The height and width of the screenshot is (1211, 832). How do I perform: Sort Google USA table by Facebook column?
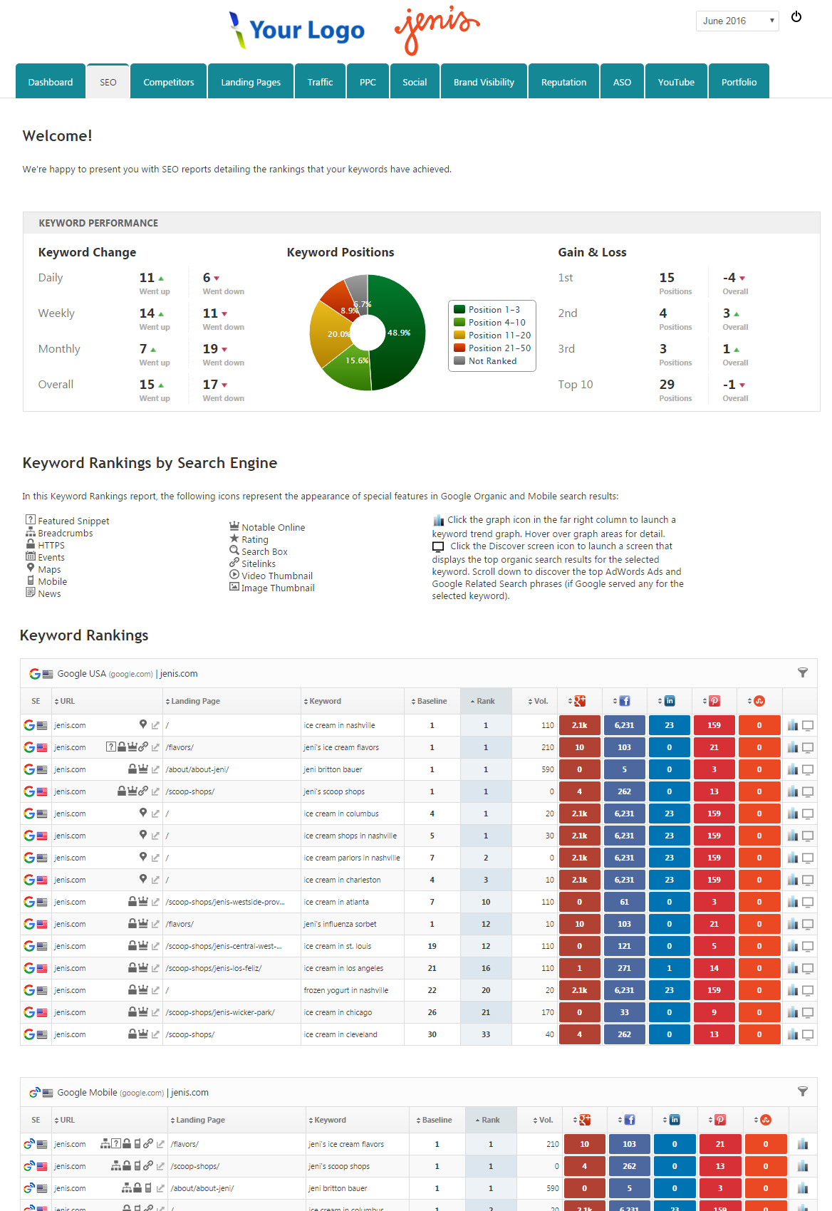point(625,701)
